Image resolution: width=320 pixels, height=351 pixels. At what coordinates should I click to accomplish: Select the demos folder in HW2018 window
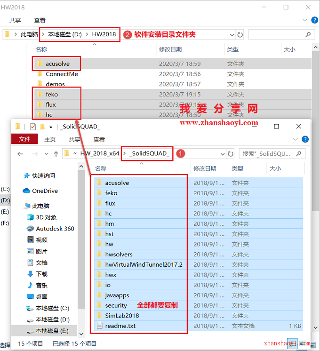point(172,84)
